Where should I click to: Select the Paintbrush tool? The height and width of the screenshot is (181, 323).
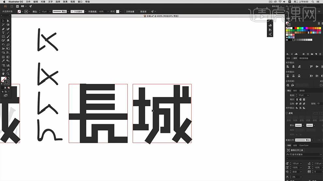pos(8,37)
